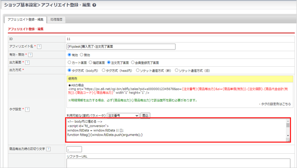Click the 差込 insert button
Image resolution: width=297 pixels, height=168 pixels.
point(145,115)
